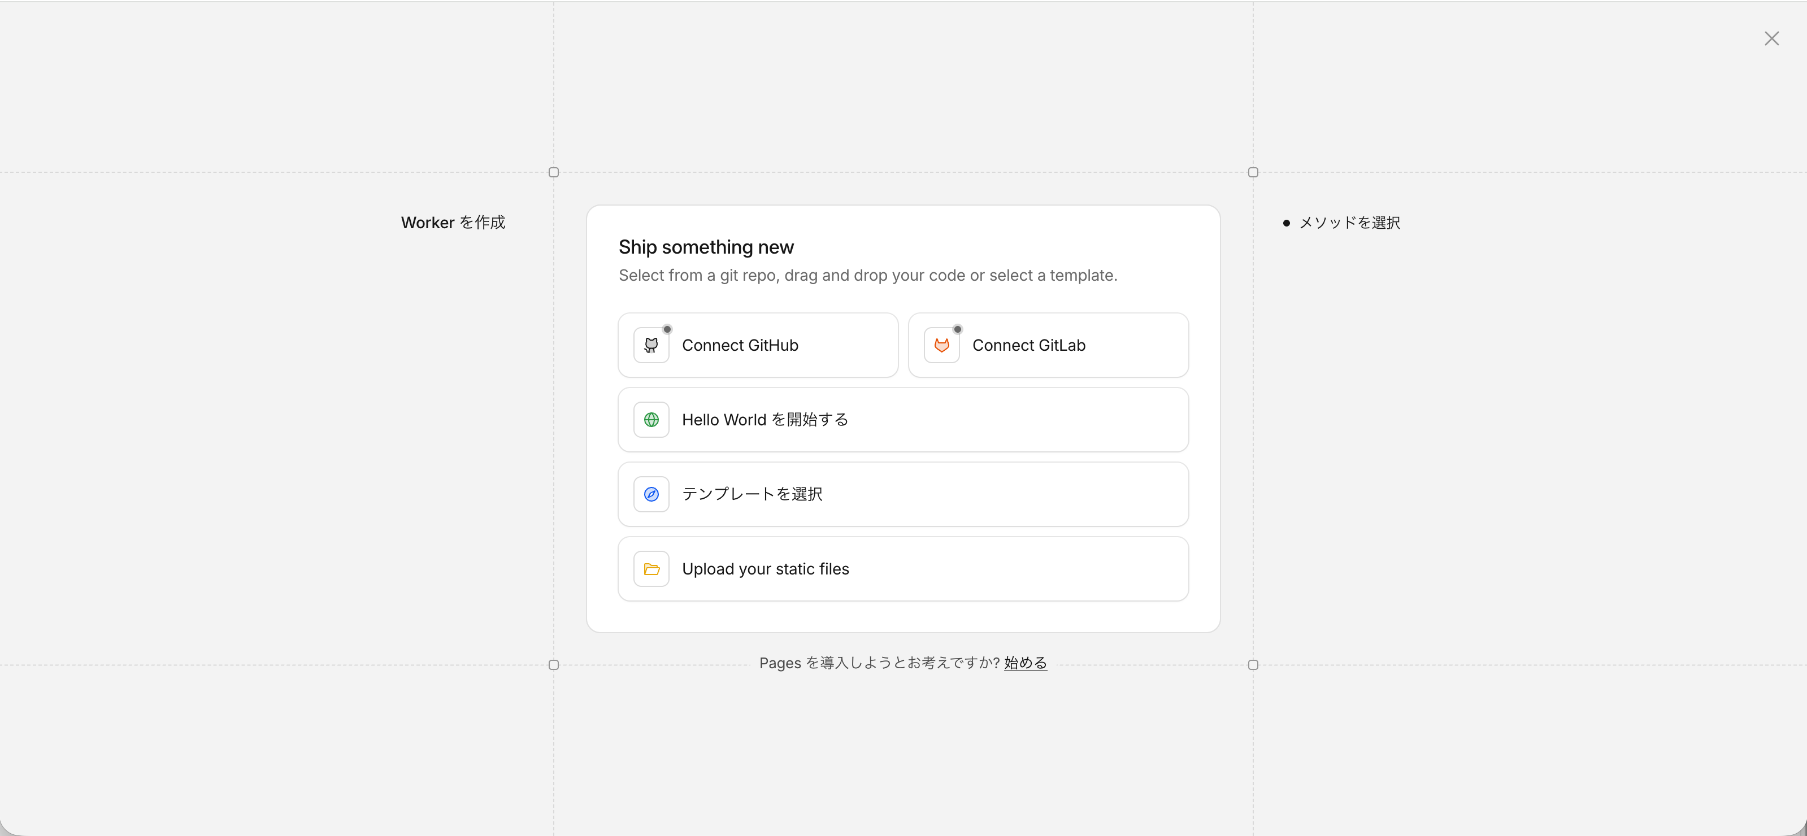Follow the 始める link for Pages
Image resolution: width=1807 pixels, height=836 pixels.
tap(1025, 663)
